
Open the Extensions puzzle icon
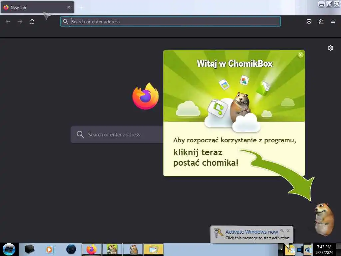point(321,21)
